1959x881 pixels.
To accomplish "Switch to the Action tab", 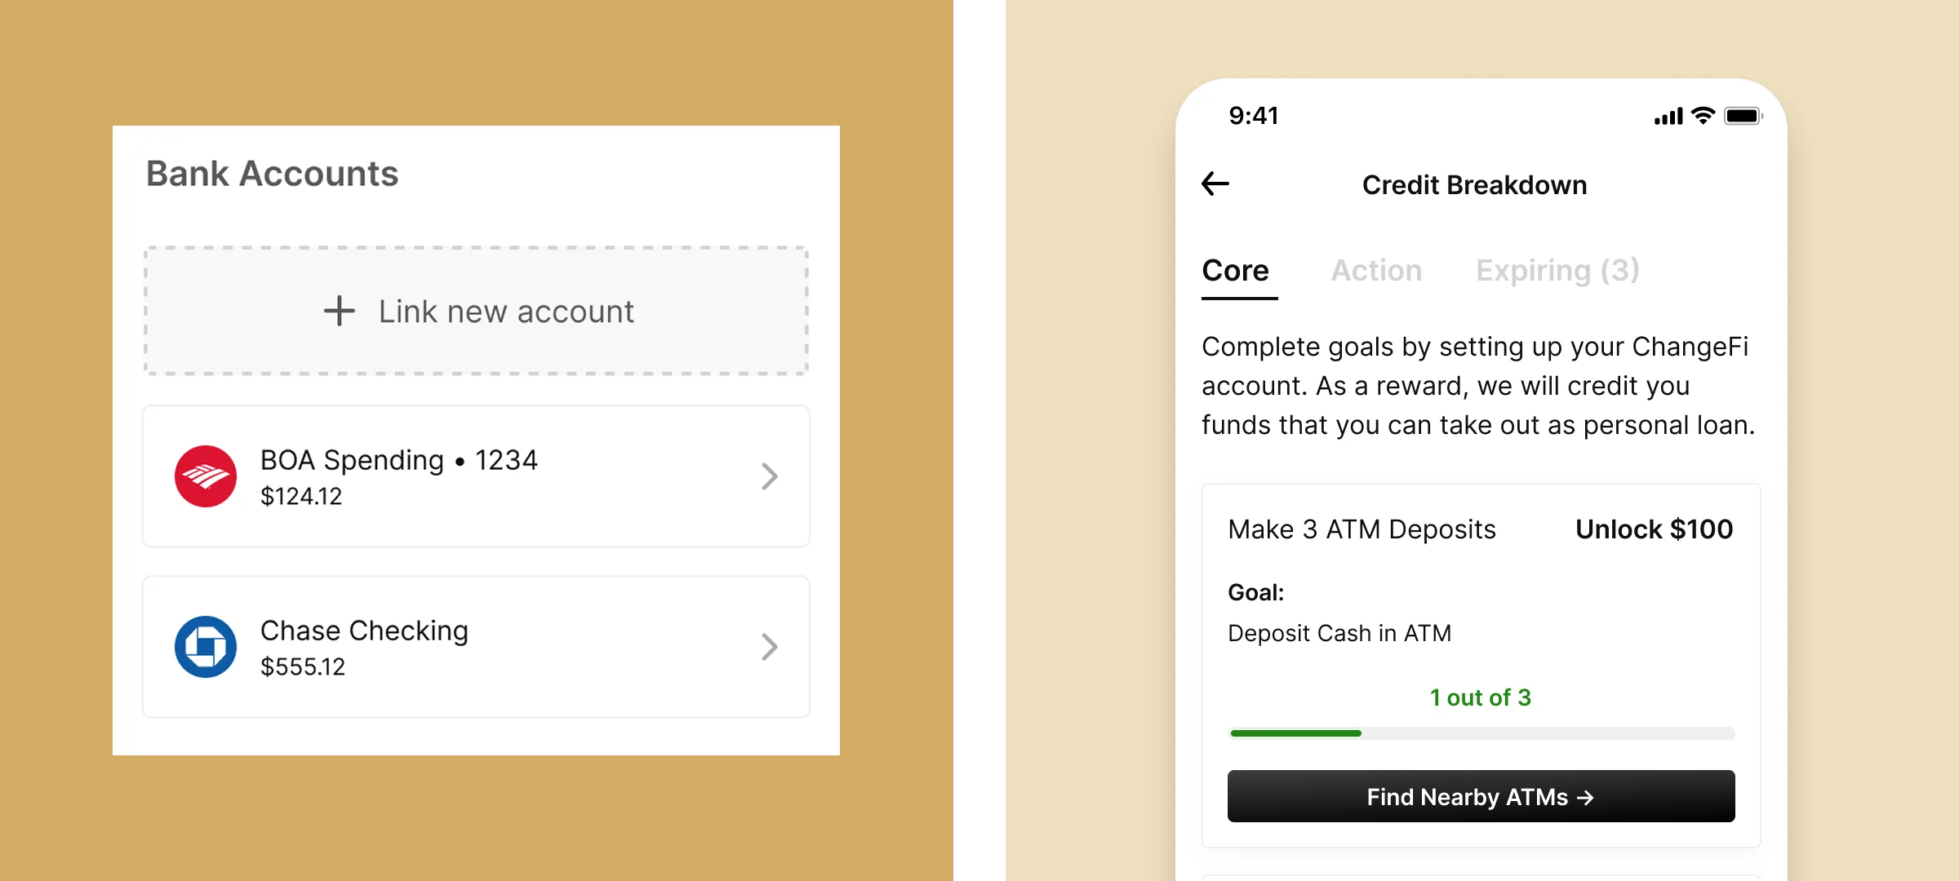I will click(x=1376, y=271).
